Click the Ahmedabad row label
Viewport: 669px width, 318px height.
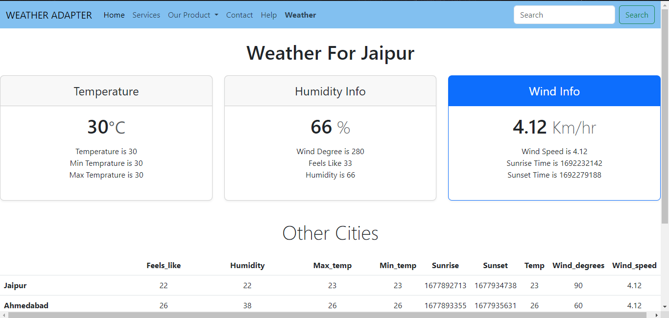pos(26,306)
